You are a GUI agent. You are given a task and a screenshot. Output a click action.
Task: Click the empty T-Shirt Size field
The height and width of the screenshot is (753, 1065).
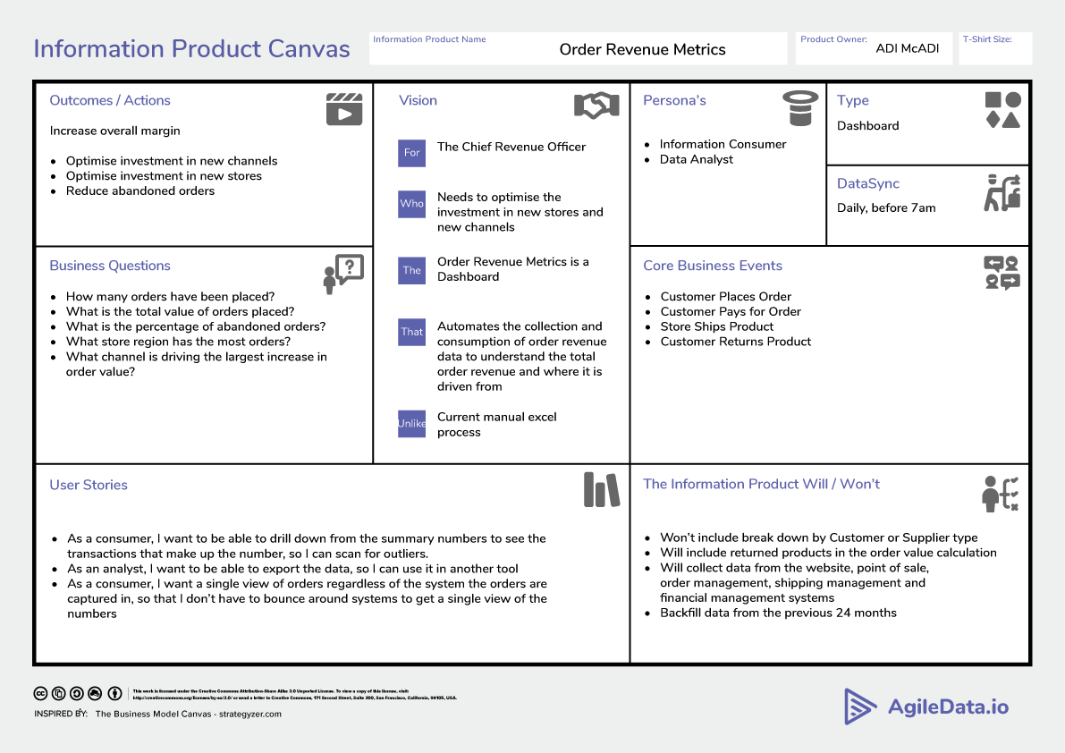(995, 48)
